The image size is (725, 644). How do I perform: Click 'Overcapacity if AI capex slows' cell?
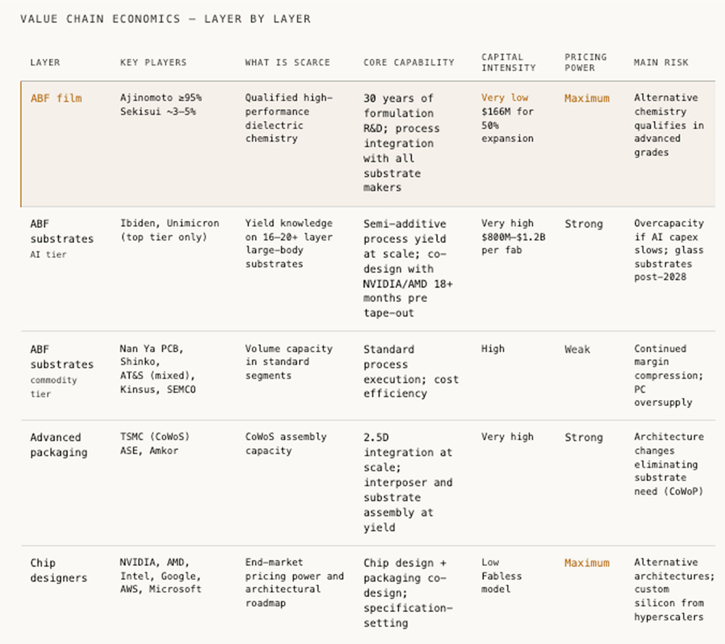[x=669, y=250]
